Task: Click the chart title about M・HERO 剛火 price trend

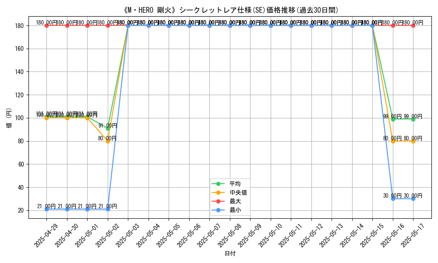Action: (230, 11)
